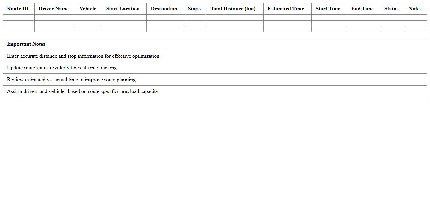Click the Notes column header

coord(415,9)
